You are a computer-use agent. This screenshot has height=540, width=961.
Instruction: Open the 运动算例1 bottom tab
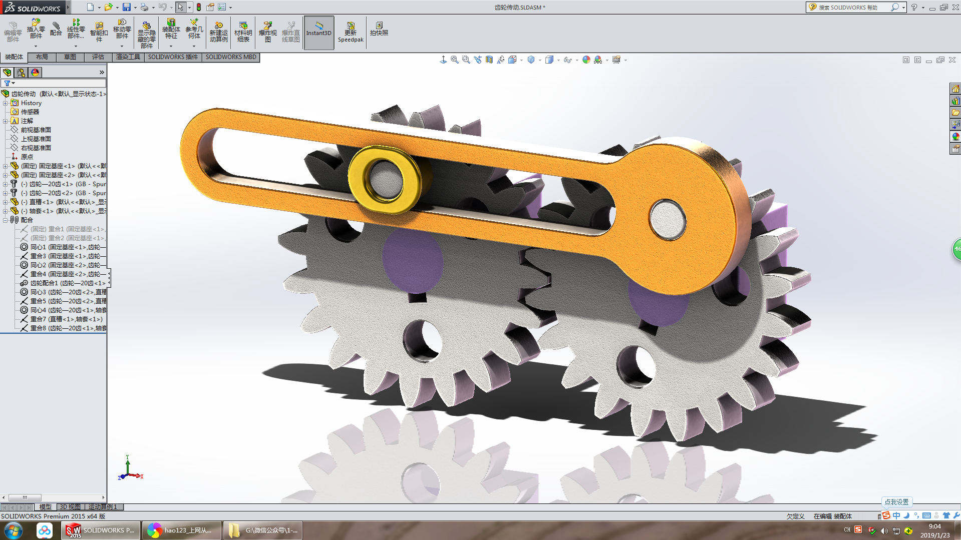pos(103,507)
